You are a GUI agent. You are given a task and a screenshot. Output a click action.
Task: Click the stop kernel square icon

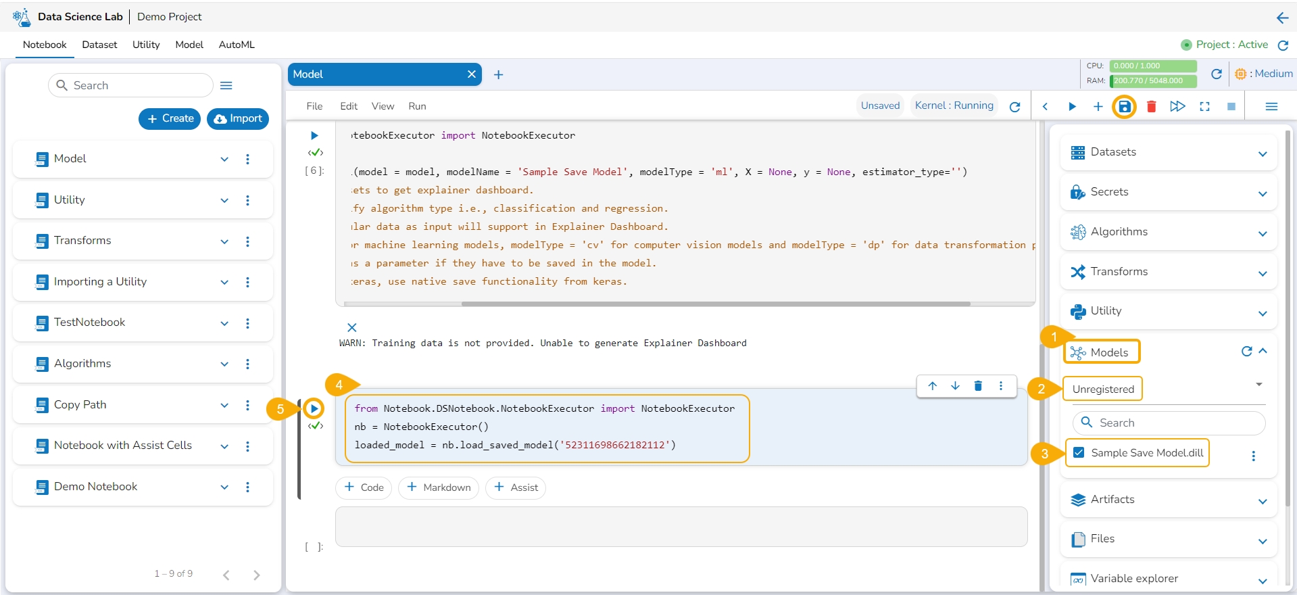[1231, 107]
